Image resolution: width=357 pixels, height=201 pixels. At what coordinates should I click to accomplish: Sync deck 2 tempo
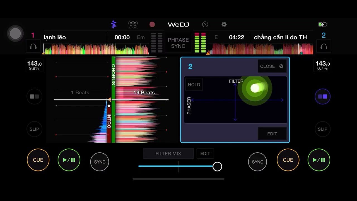click(x=257, y=162)
